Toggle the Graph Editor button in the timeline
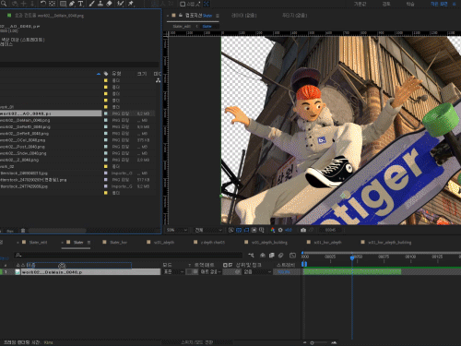461x346 pixels. 292,256
